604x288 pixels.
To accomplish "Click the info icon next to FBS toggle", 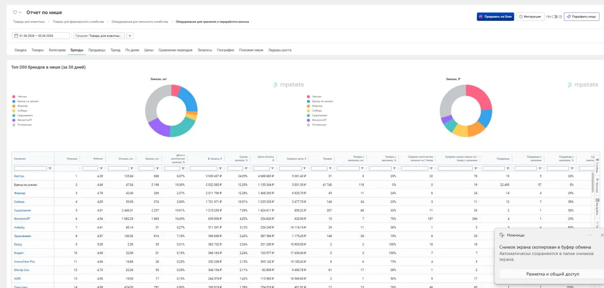I will pyautogui.click(x=561, y=16).
